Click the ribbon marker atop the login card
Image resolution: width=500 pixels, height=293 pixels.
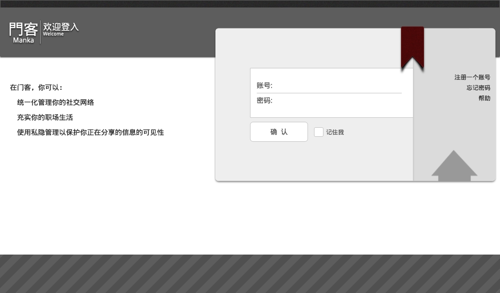[x=412, y=47]
